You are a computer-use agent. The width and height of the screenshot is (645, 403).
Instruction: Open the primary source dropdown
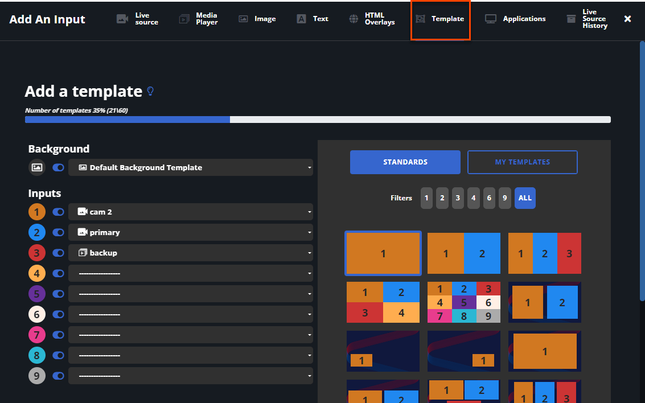tap(191, 232)
